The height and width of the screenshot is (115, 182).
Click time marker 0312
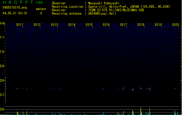tap(37, 25)
